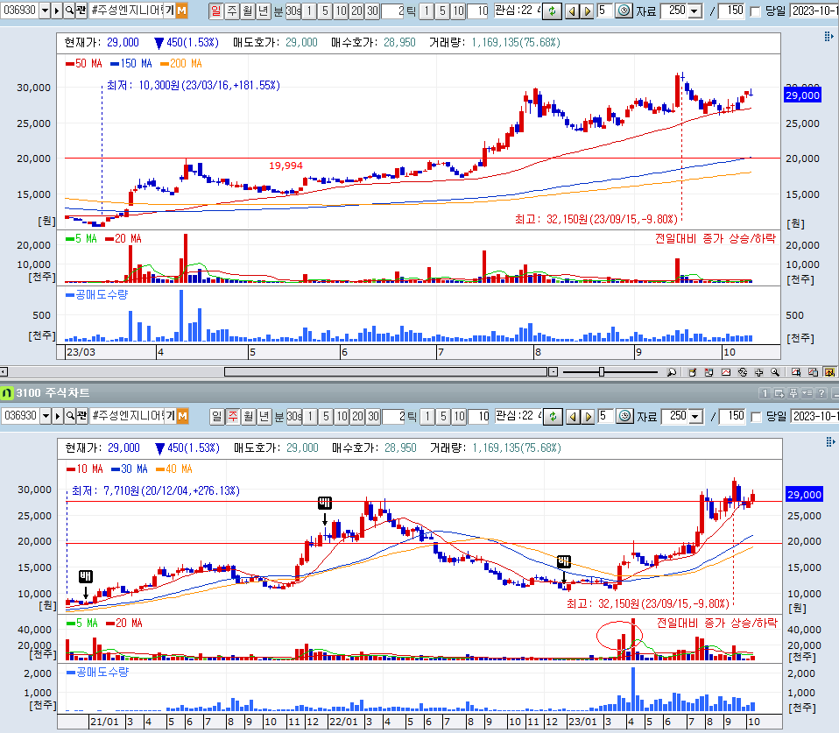Viewport: 839px width, 733px height.
Task: Click the 30-minute button in lower chart toolbar
Action: tap(373, 416)
